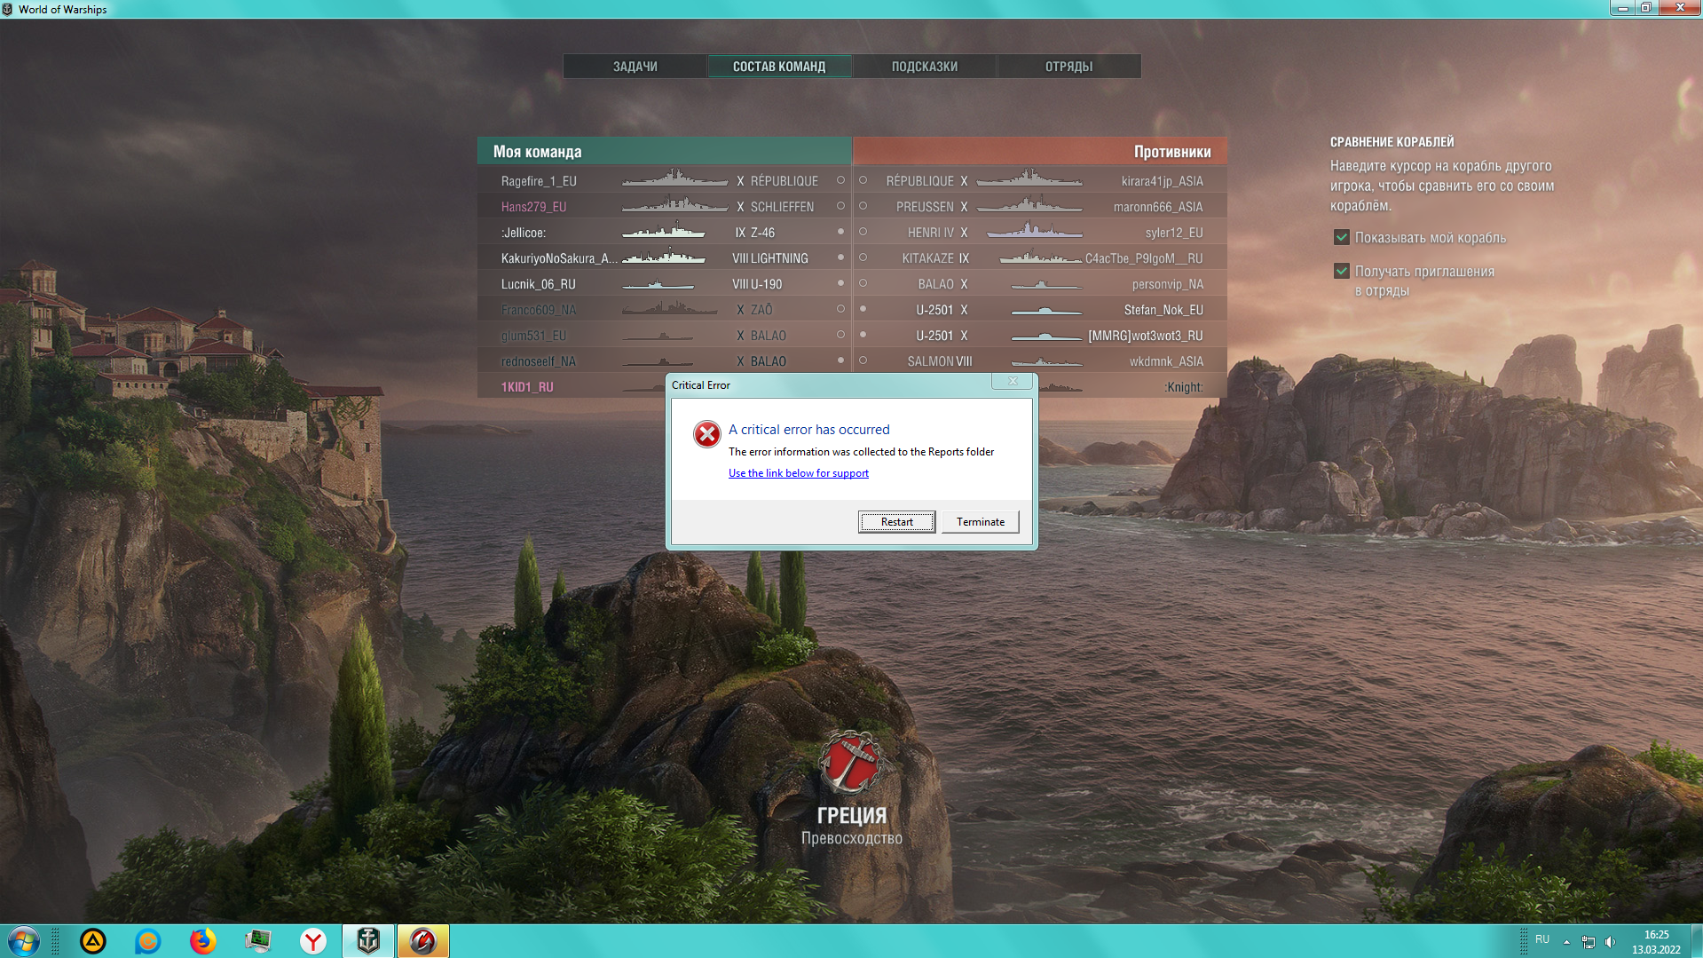Select enemy player :Knight:
Viewport: 1703px width, 958px height.
[1184, 387]
